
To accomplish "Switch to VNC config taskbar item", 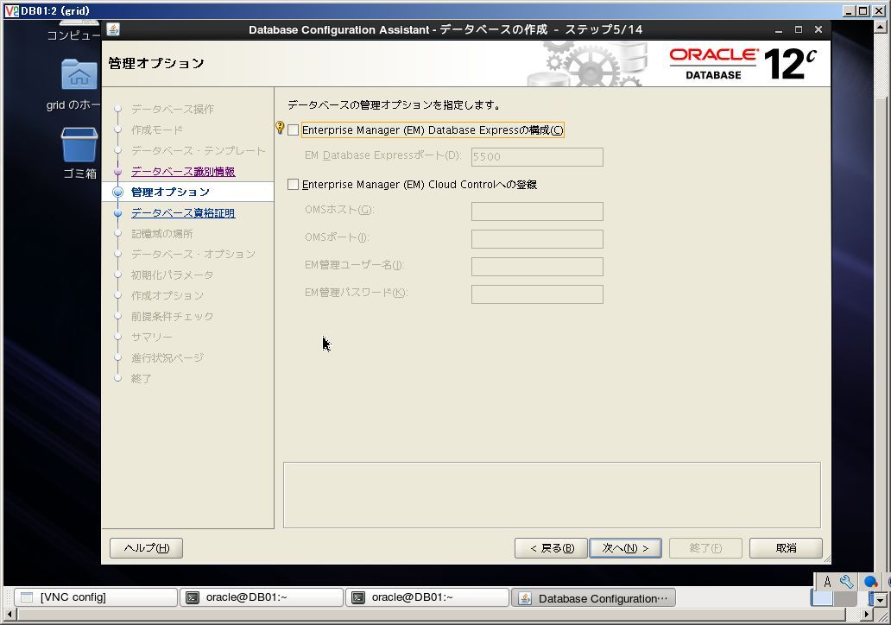I will pos(96,597).
